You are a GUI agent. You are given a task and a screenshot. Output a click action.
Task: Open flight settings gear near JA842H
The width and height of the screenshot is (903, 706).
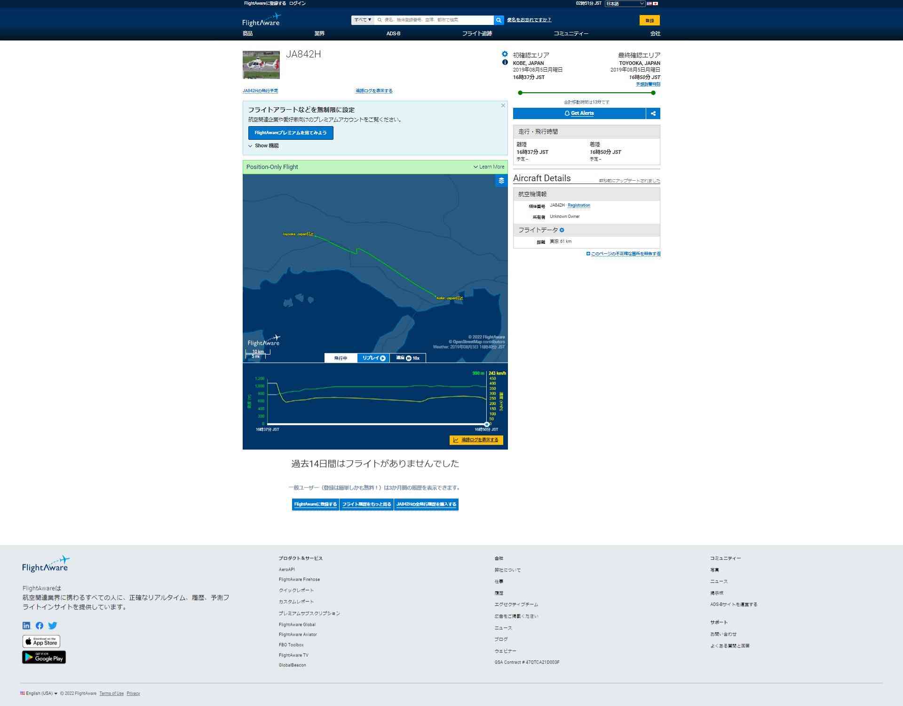point(505,54)
